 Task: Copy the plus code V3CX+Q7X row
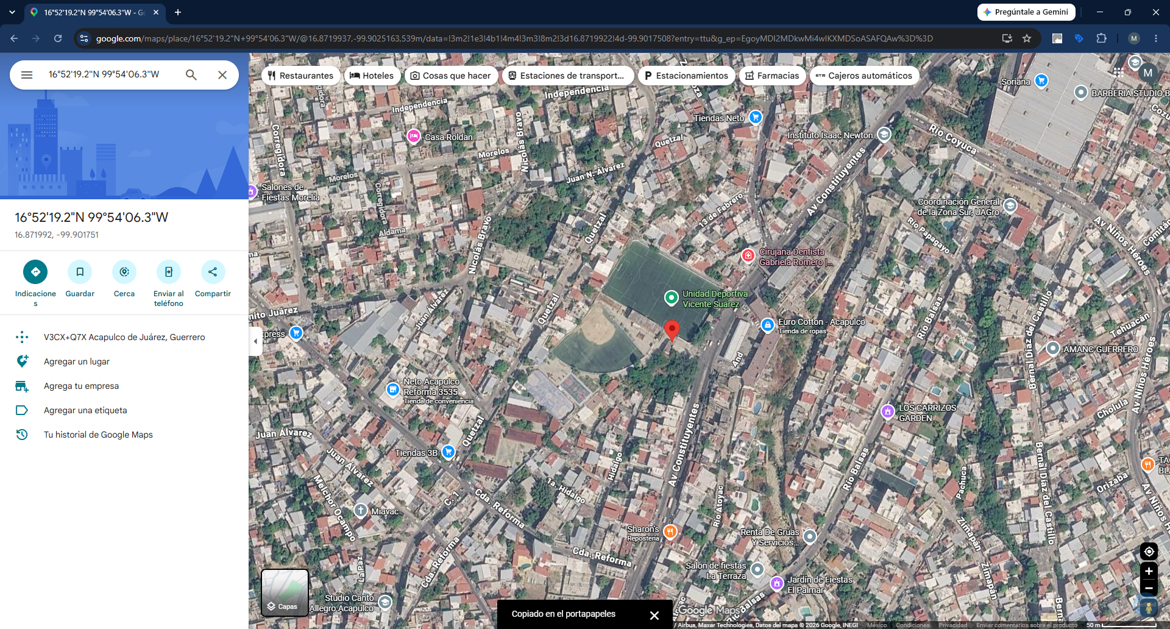[124, 337]
